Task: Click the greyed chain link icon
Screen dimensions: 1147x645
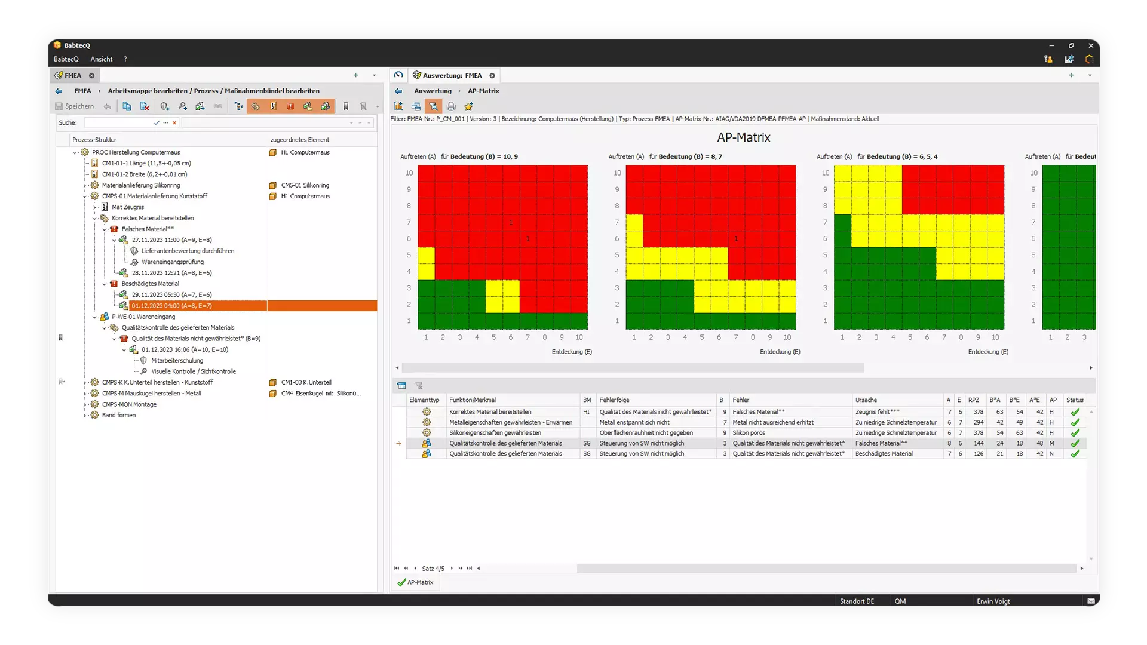Action: tap(218, 106)
